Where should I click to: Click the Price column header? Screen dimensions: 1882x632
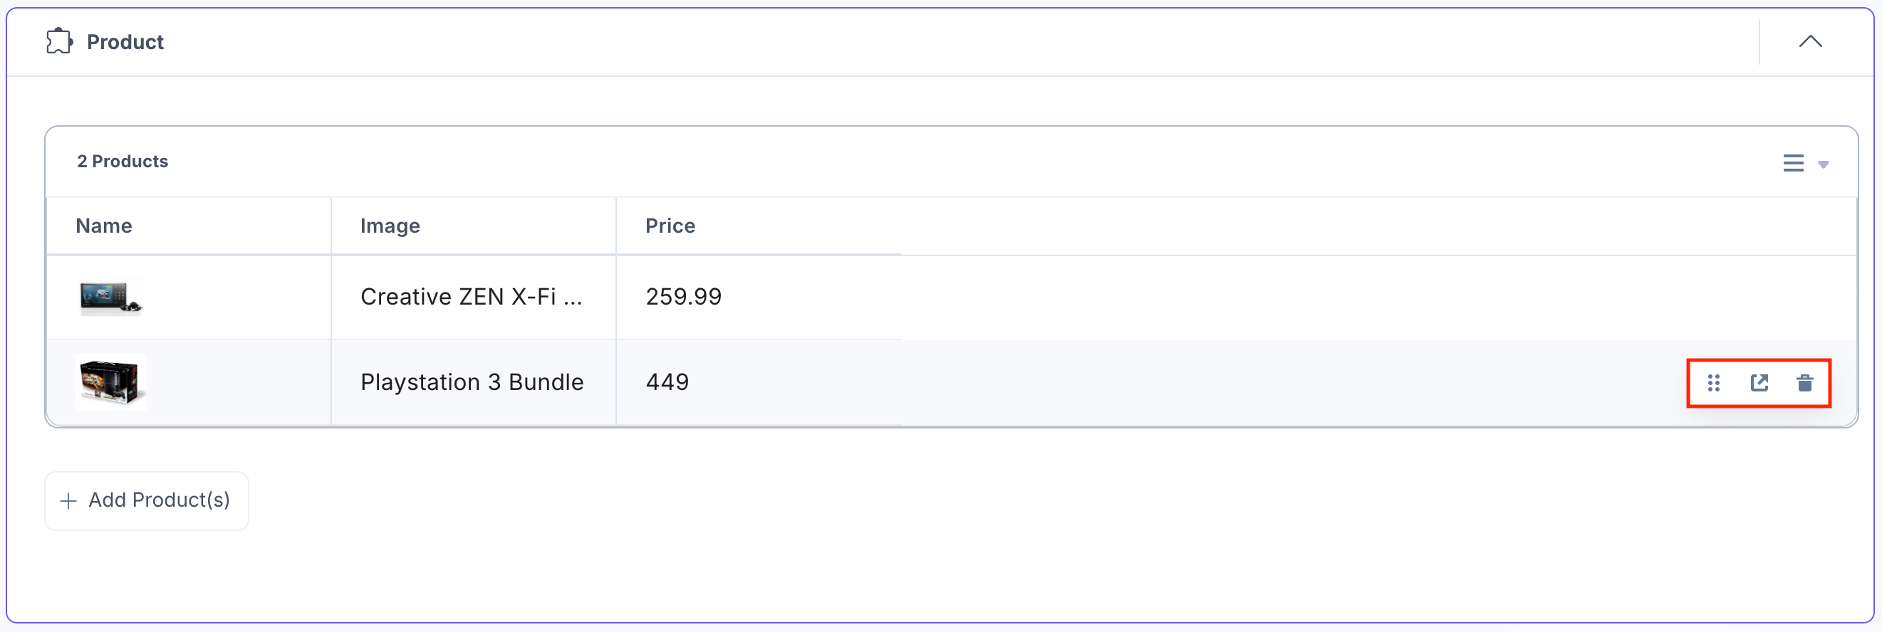[670, 226]
